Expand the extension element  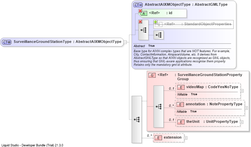186,138
